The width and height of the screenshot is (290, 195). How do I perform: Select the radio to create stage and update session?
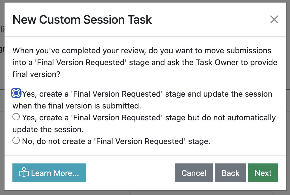tap(16, 93)
